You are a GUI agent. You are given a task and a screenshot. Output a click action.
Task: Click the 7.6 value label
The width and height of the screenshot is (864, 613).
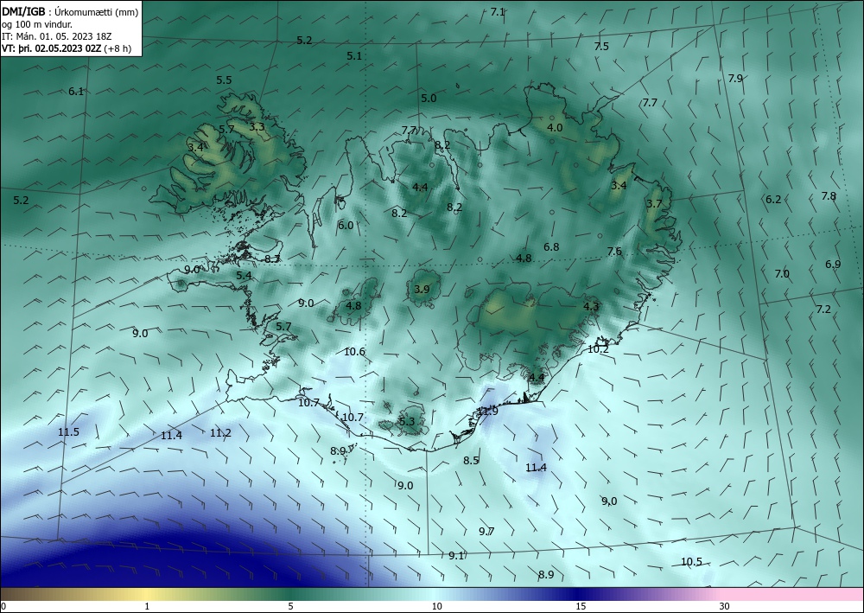[x=614, y=252]
